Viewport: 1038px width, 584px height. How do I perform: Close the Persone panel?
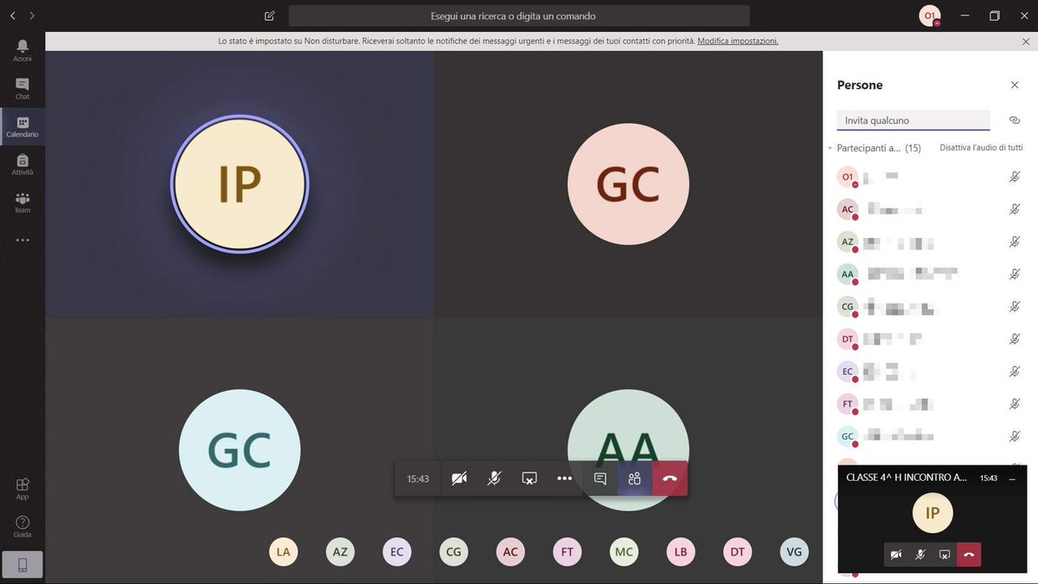tap(1015, 85)
